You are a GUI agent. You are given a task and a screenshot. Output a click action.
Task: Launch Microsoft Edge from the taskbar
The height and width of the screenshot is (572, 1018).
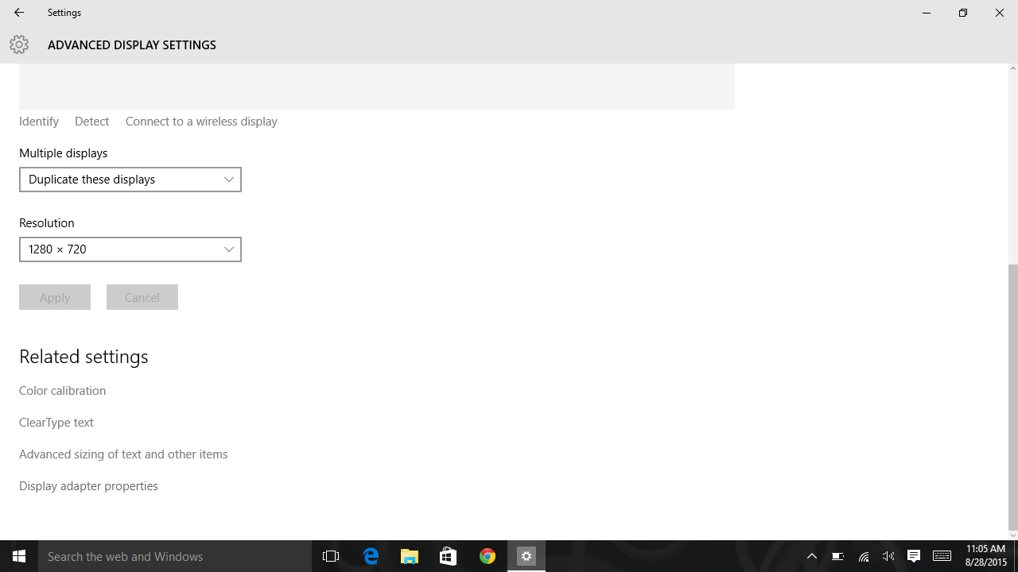[371, 556]
